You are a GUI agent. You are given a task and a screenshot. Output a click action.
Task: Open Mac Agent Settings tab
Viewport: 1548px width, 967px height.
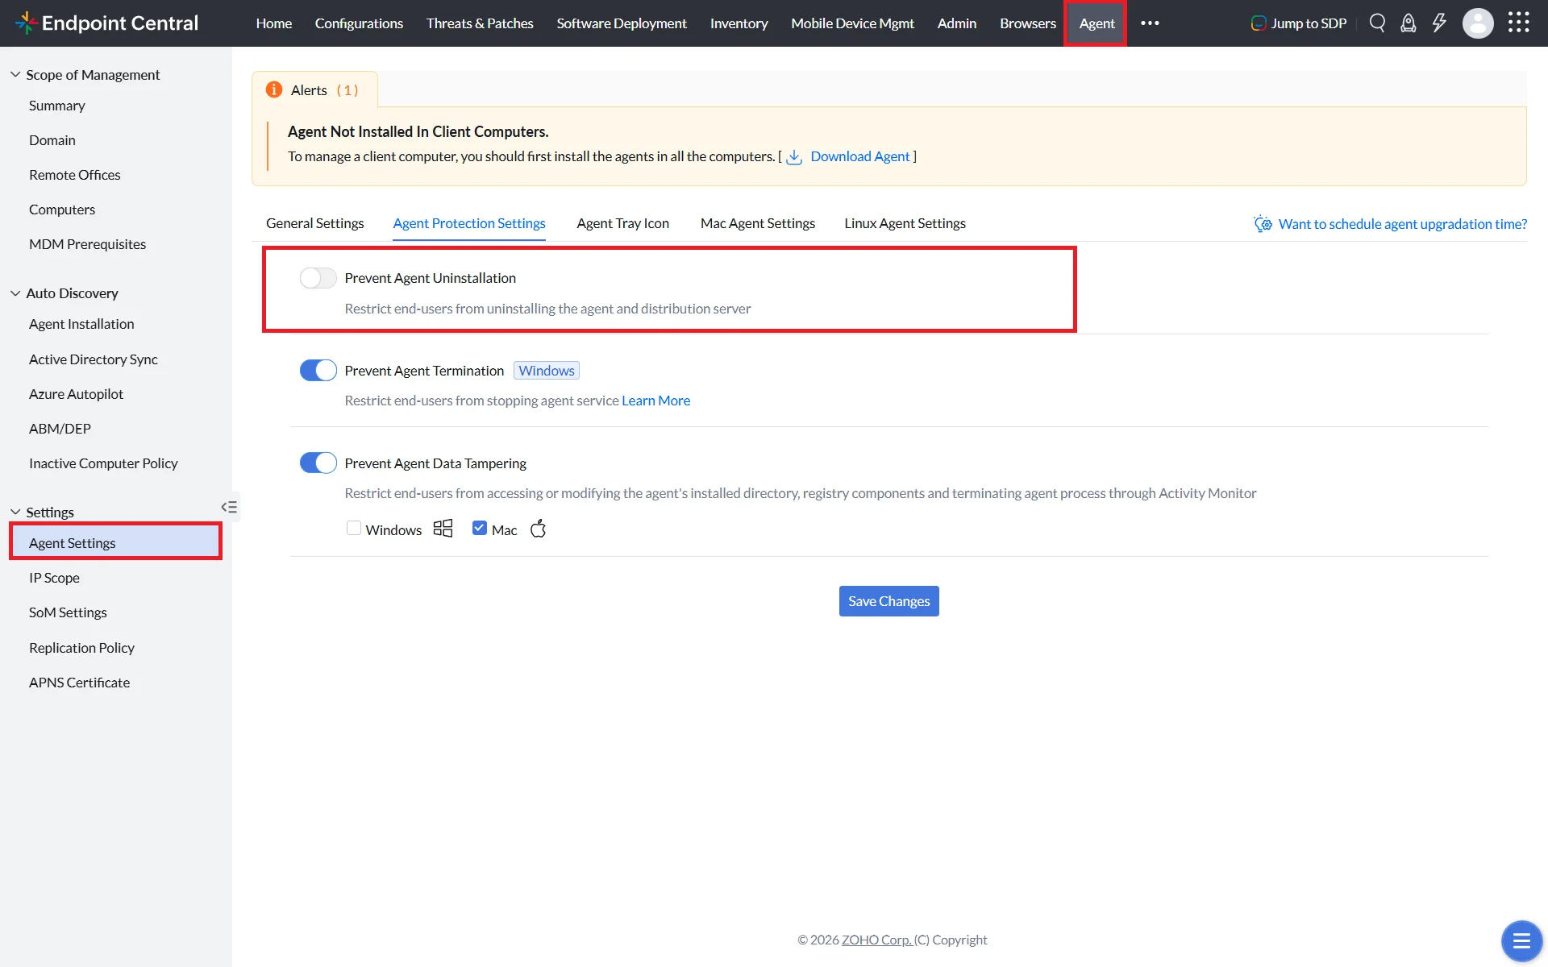point(757,223)
